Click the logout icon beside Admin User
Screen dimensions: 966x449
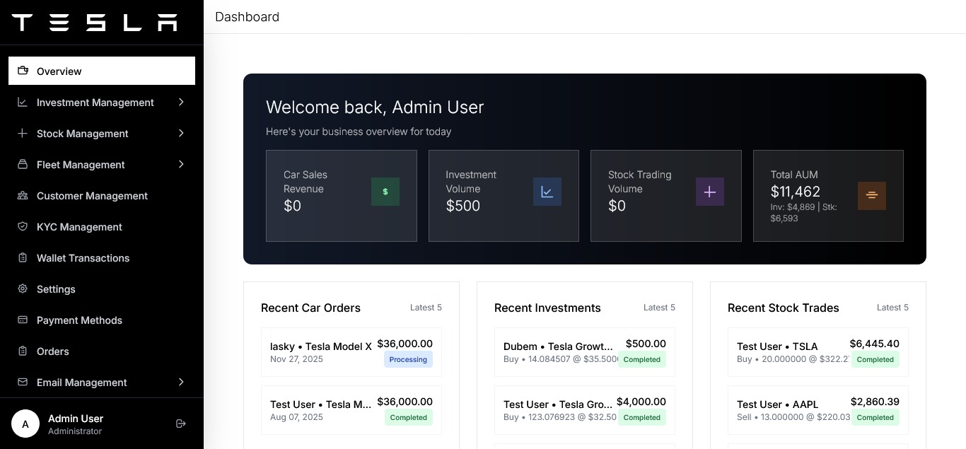pyautogui.click(x=181, y=424)
